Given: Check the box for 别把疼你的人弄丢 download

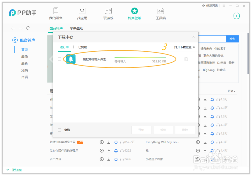Looking at the screenshot, I should (60, 59).
